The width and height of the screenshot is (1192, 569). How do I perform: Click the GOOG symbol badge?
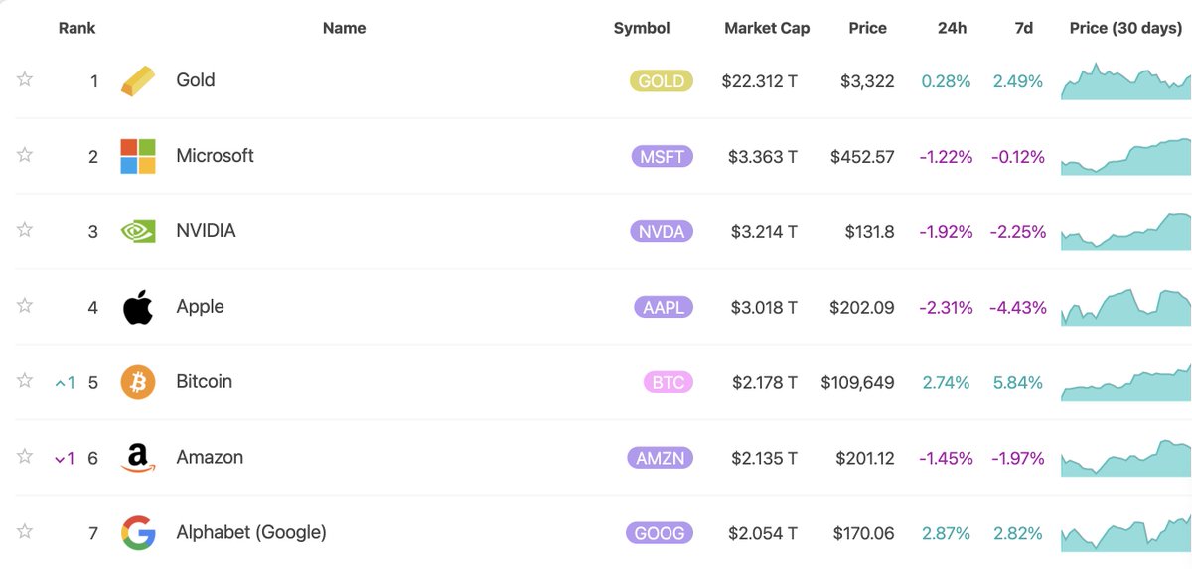pyautogui.click(x=660, y=534)
